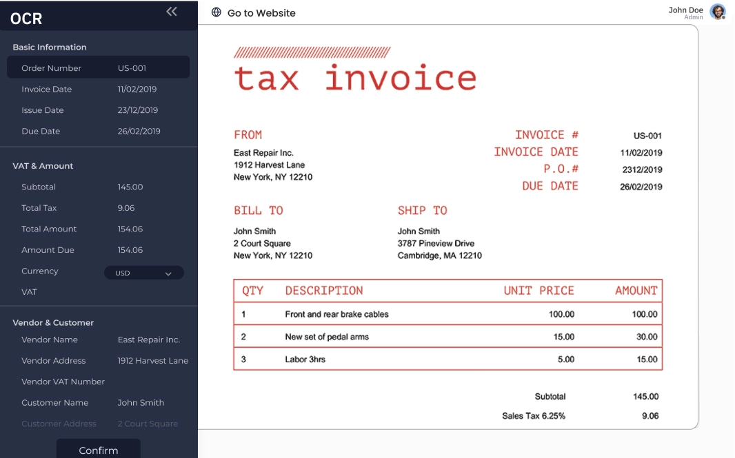This screenshot has height=458, width=735.
Task: Click the empty VAT field row
Action: pos(98,292)
